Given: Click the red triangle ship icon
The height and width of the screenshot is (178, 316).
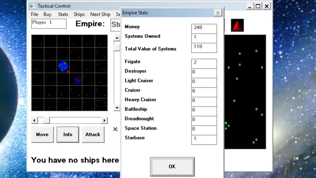Looking at the screenshot, I should (x=237, y=25).
